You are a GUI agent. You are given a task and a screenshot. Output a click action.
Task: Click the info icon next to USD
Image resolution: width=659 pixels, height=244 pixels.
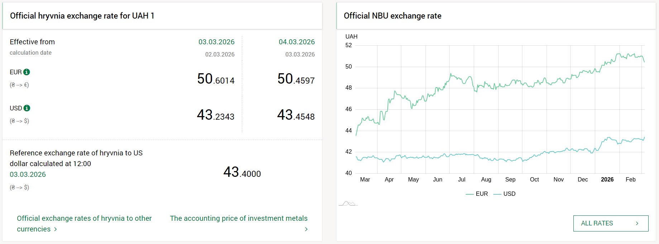point(27,108)
